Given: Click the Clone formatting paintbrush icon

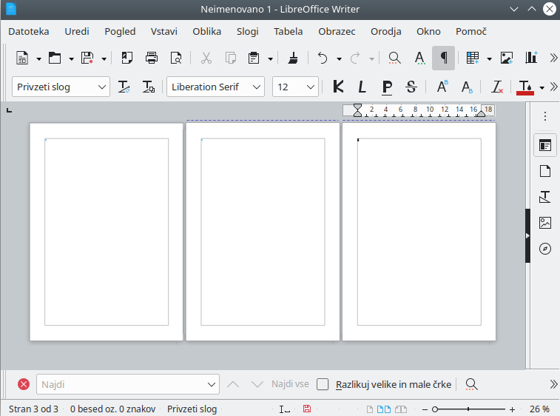Looking at the screenshot, I should click(x=293, y=58).
